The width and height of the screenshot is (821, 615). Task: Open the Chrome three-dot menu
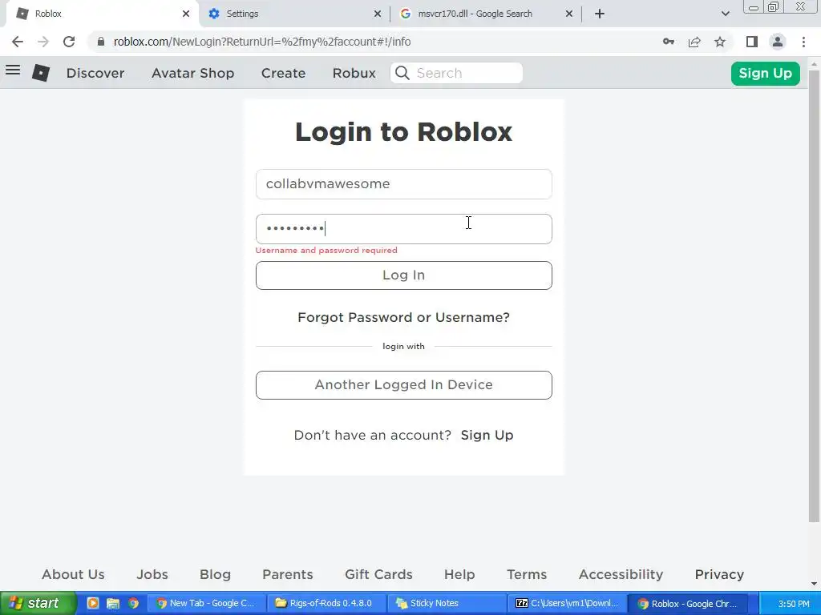[803, 42]
